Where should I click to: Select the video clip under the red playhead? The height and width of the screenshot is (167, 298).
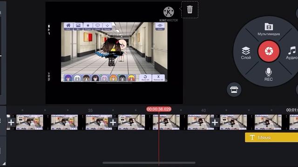[x=164, y=122]
